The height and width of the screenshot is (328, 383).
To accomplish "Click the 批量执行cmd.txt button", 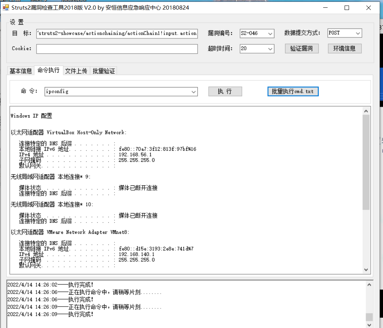I will tap(293, 91).
